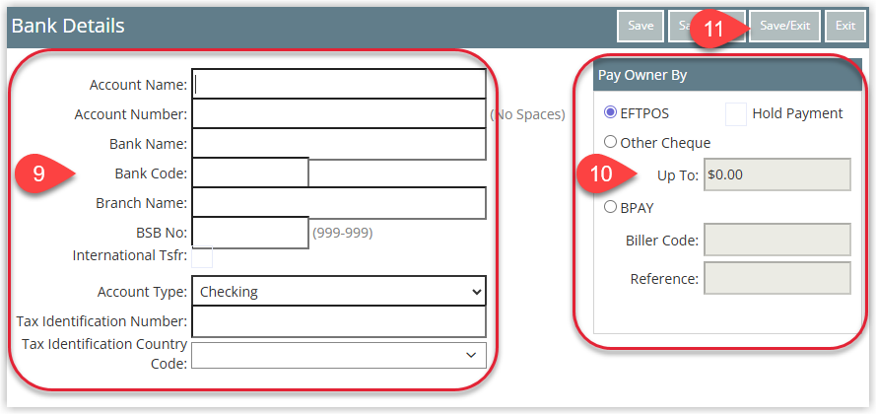Open the Account Type dropdown
The width and height of the screenshot is (877, 415).
point(339,292)
